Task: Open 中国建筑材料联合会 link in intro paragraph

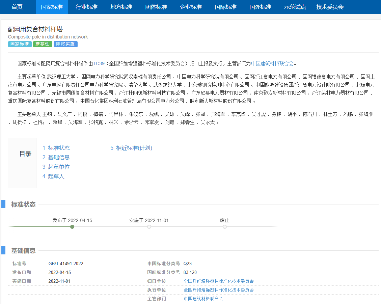Action: 272,63
